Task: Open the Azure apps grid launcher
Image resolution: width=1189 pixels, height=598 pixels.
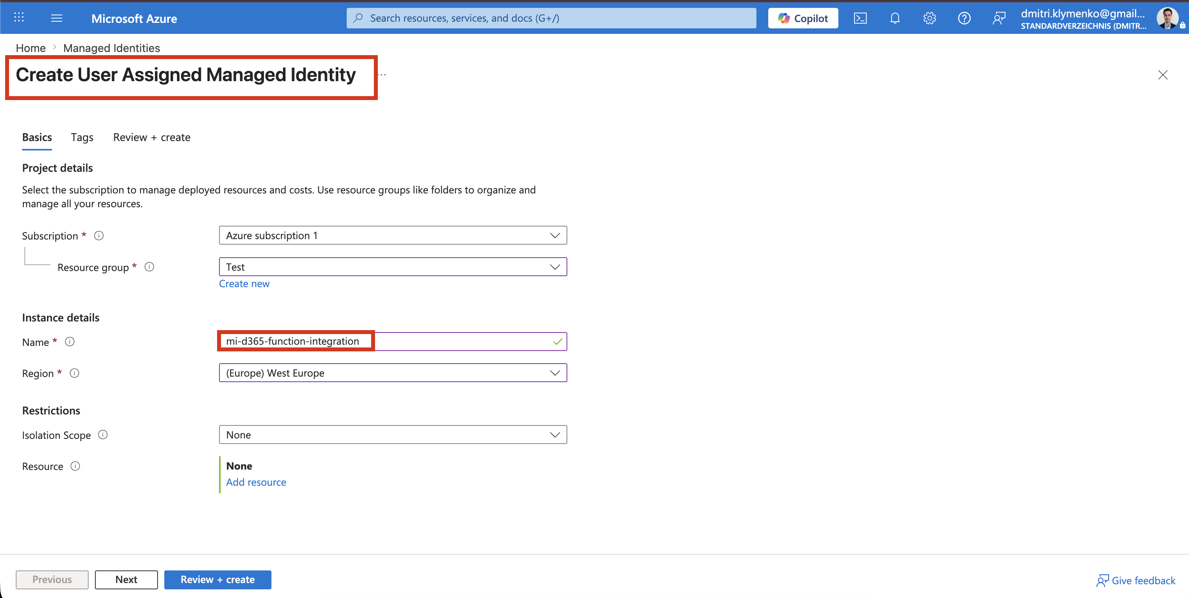Action: click(19, 18)
